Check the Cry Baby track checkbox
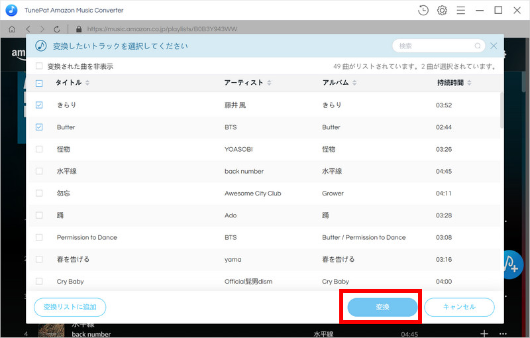Viewport: 530px width, 338px height. (39, 281)
